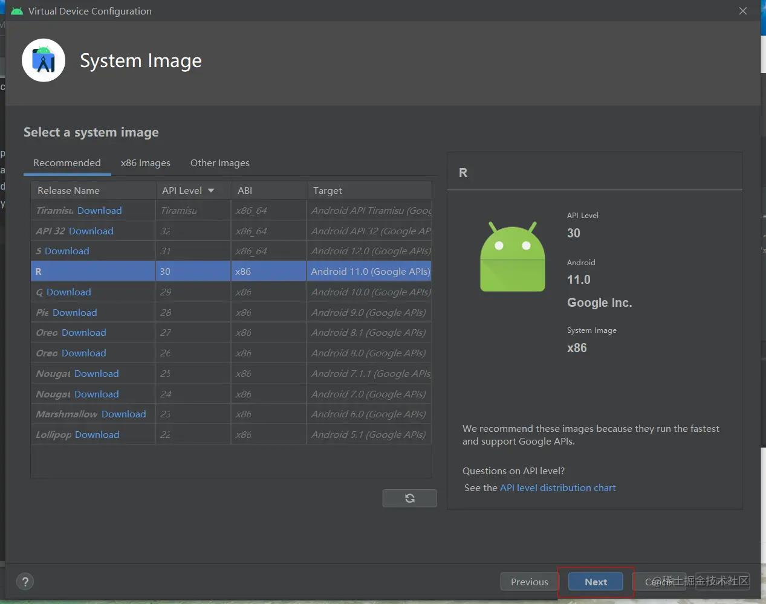The image size is (766, 604).
Task: Click the Target column header
Action: (x=369, y=190)
